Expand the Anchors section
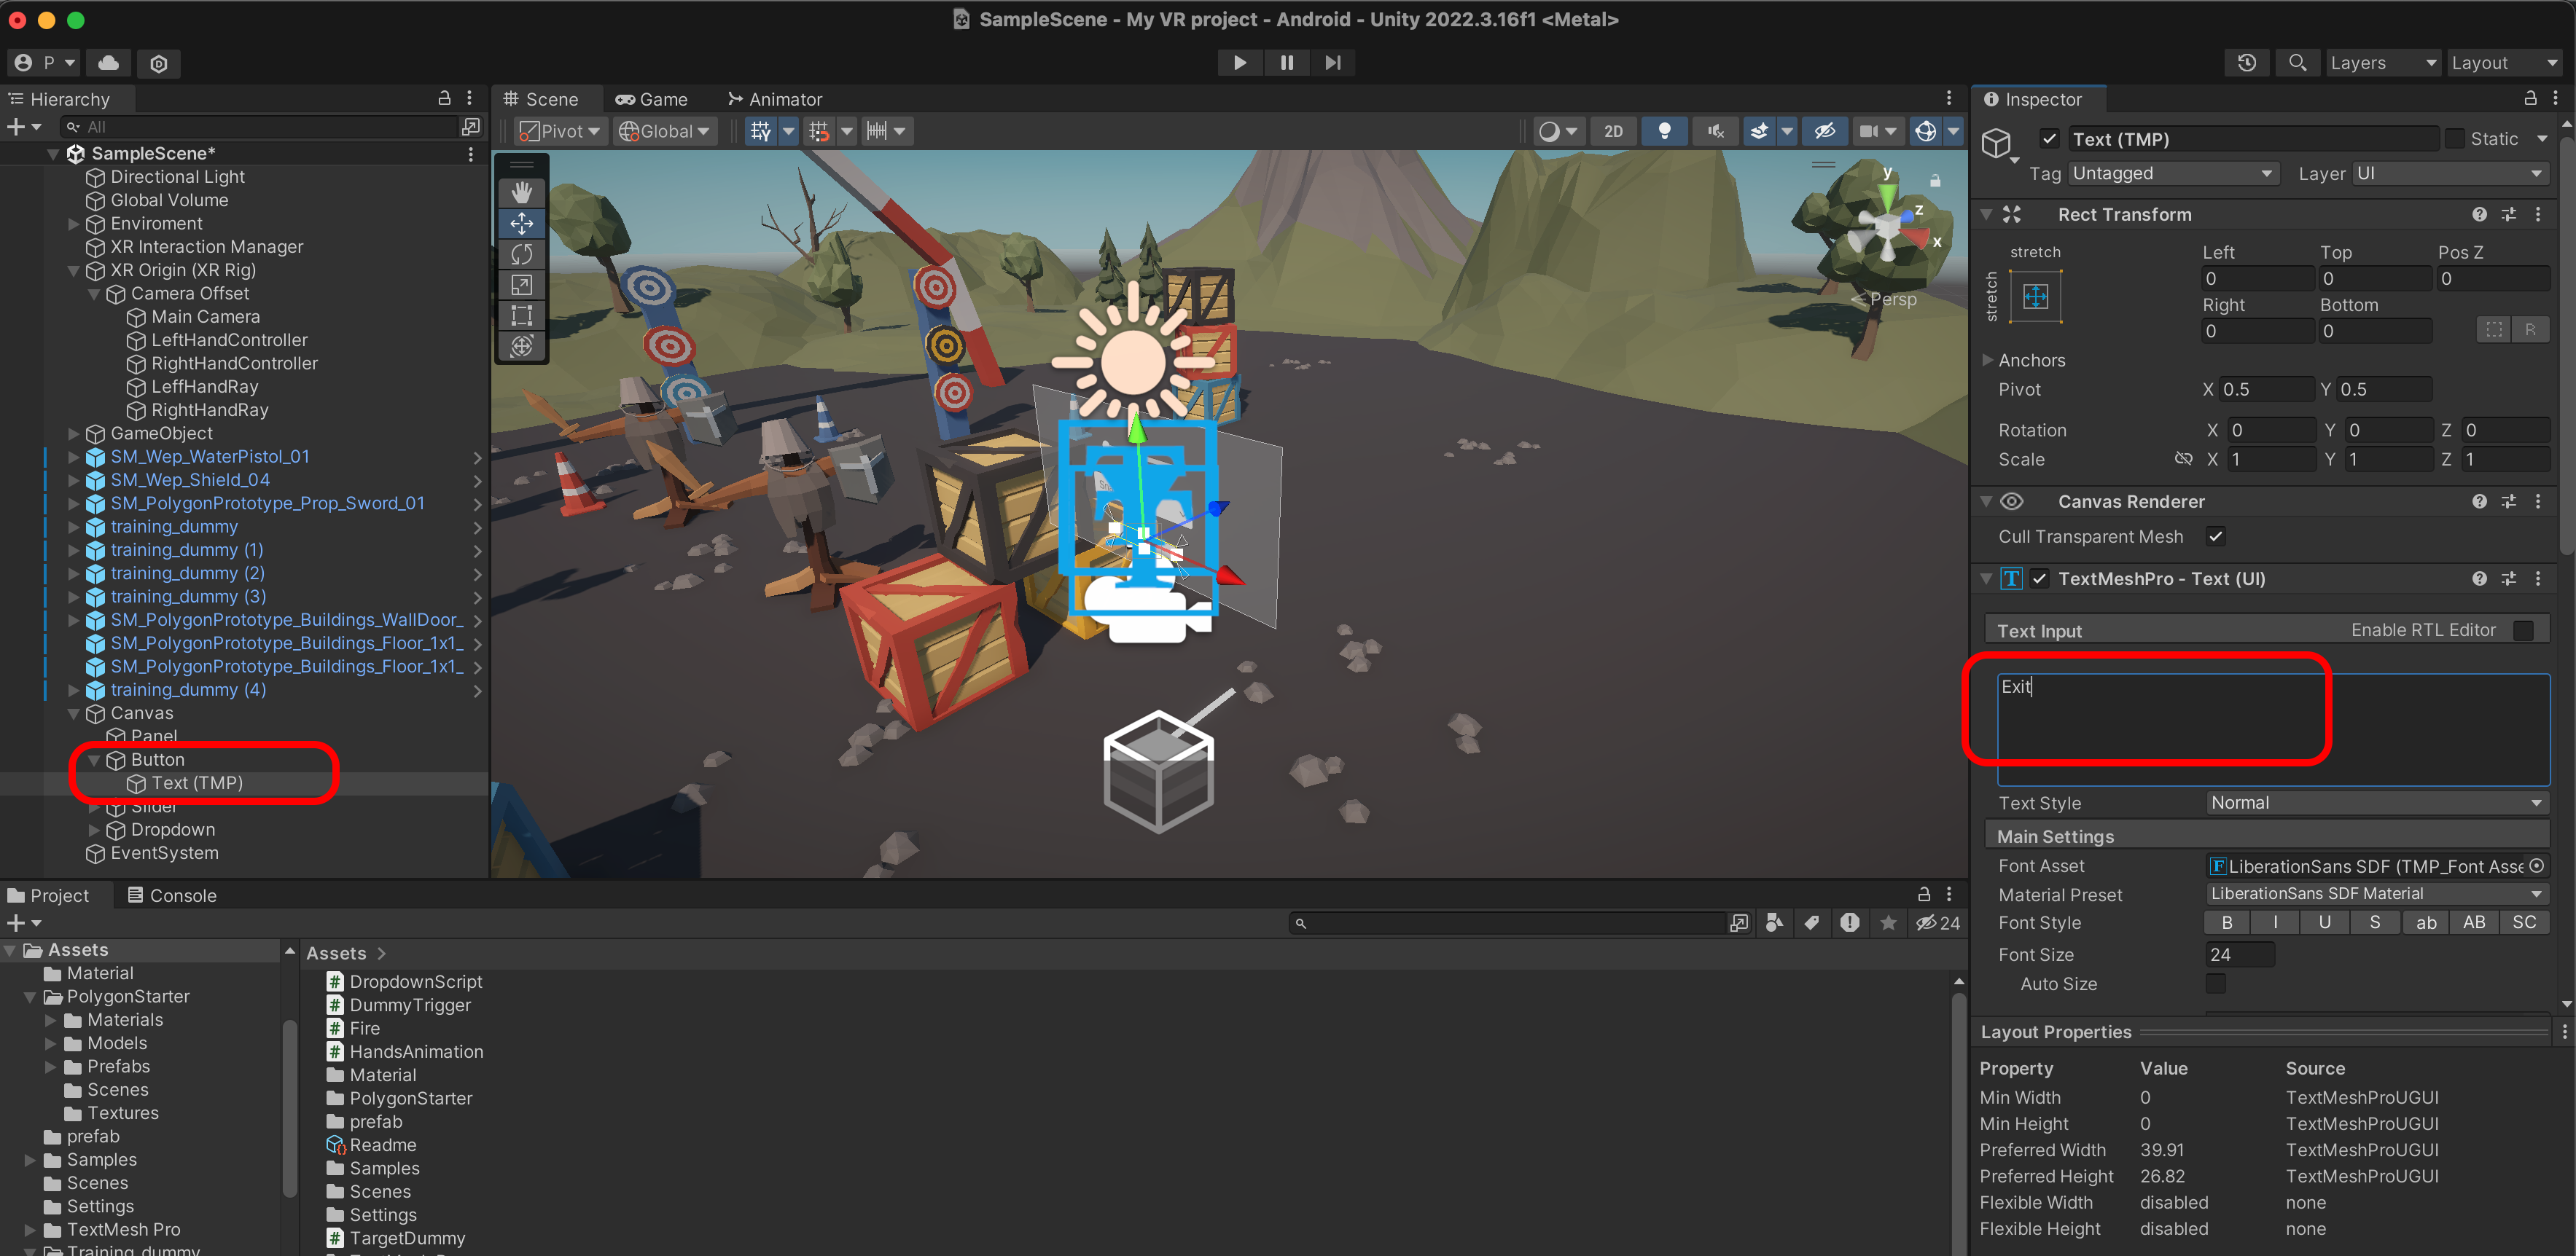Viewport: 2576px width, 1256px height. click(1987, 361)
